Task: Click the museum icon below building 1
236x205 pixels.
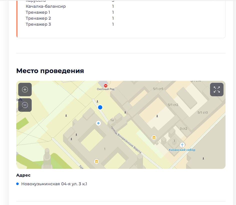Action: (x=97, y=162)
